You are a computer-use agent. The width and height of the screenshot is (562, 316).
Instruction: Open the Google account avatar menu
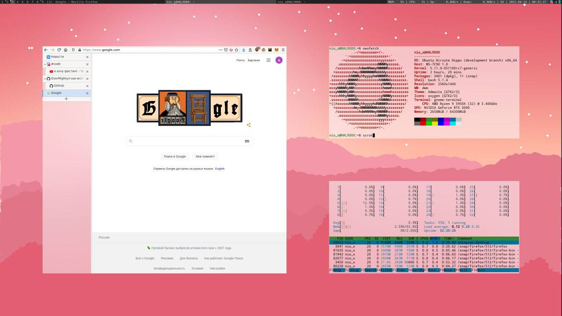point(279,60)
